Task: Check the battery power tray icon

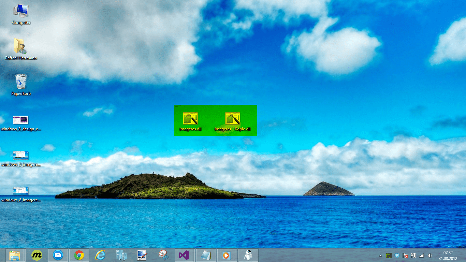Action: click(413, 255)
